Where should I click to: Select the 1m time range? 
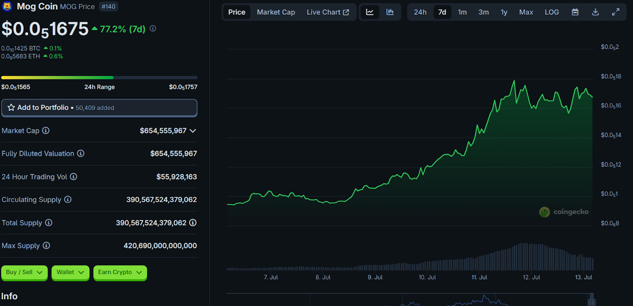pos(462,12)
